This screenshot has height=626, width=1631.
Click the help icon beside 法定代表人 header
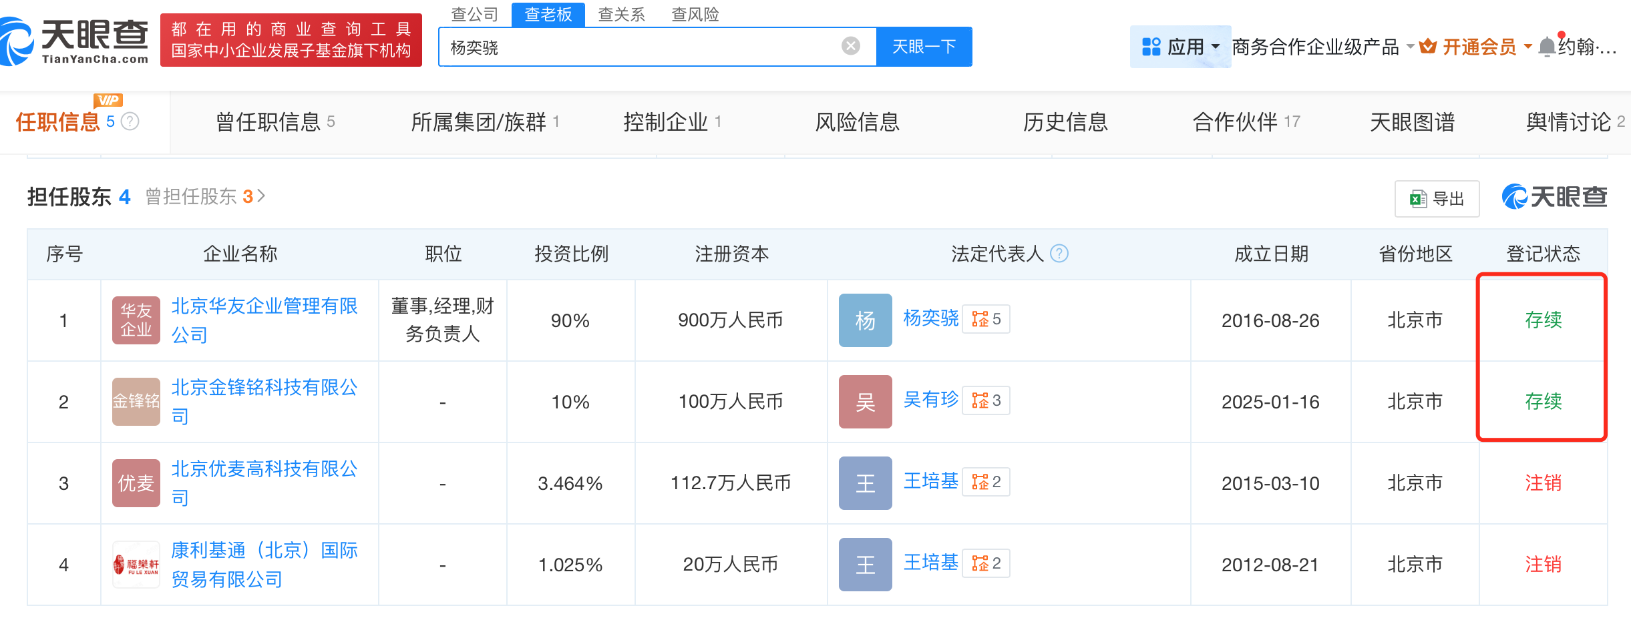pyautogui.click(x=1059, y=254)
